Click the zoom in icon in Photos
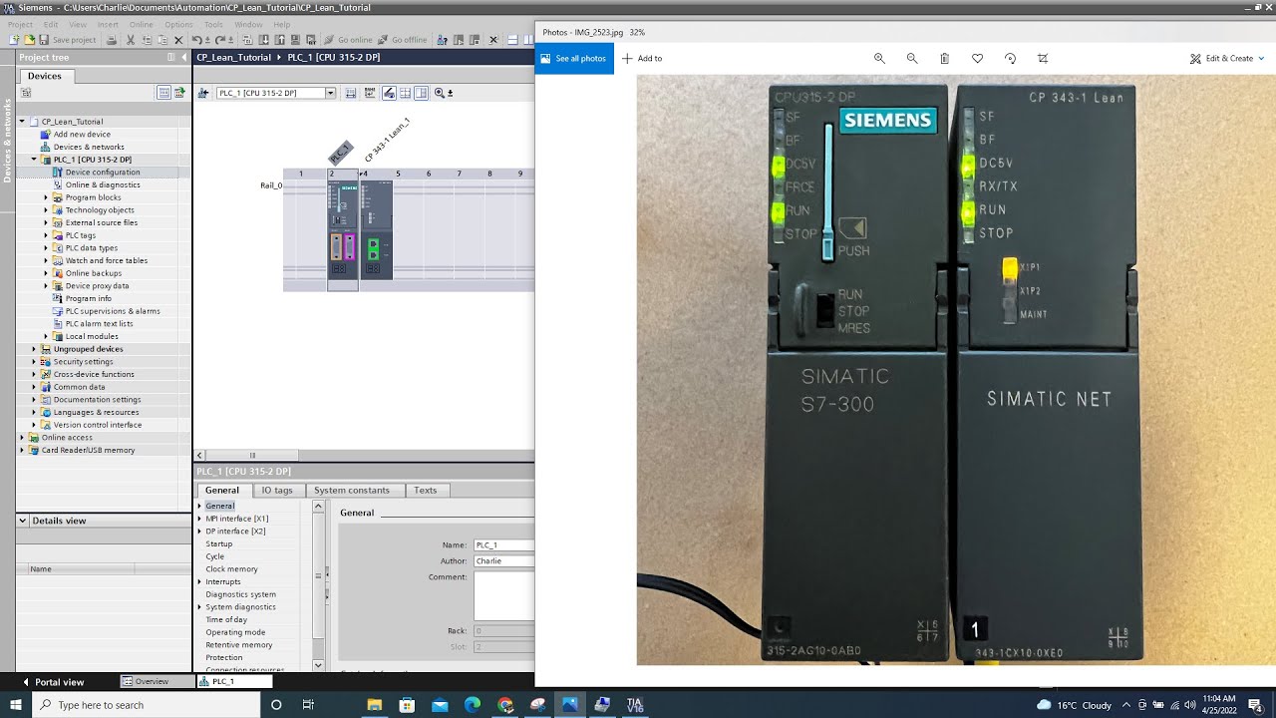The height and width of the screenshot is (718, 1276). pos(879,58)
